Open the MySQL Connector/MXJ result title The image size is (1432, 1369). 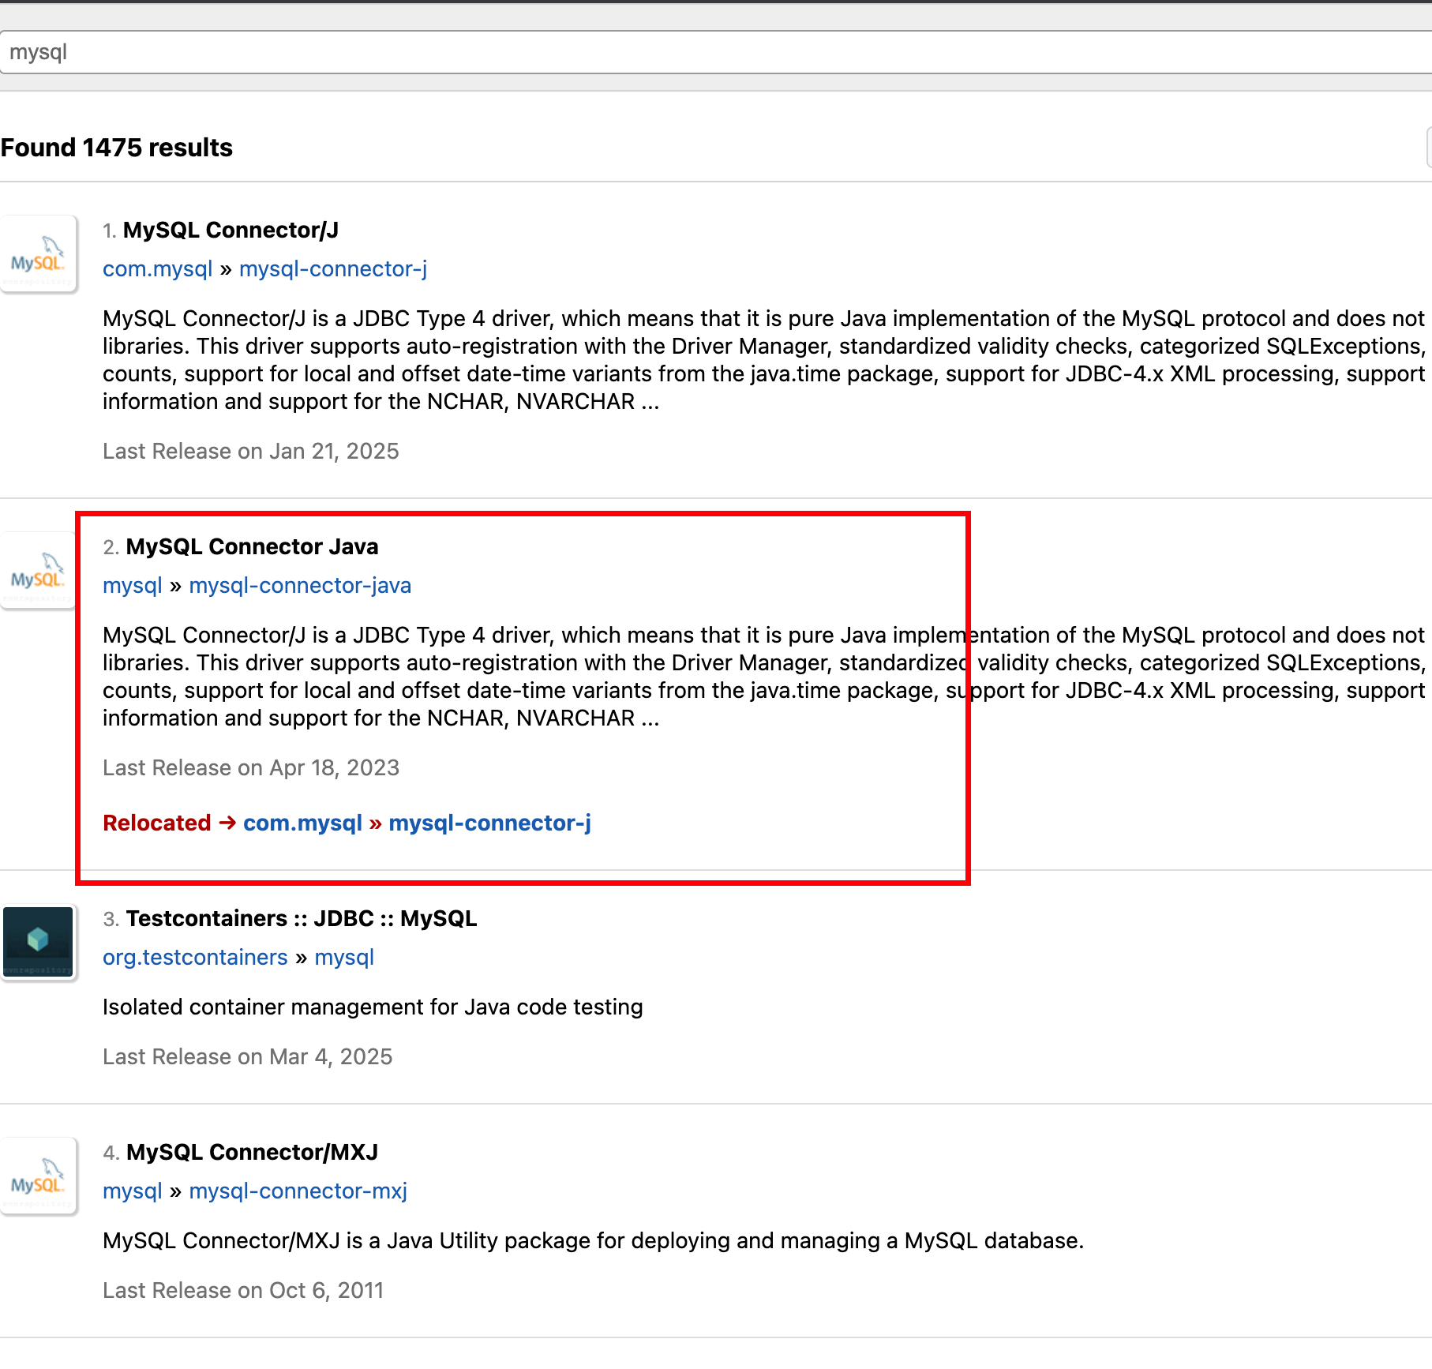tap(252, 1152)
